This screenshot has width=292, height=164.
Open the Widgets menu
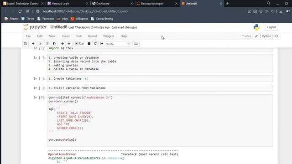109,36
